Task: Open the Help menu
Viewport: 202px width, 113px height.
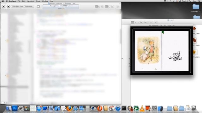Action: [x=51, y=1]
